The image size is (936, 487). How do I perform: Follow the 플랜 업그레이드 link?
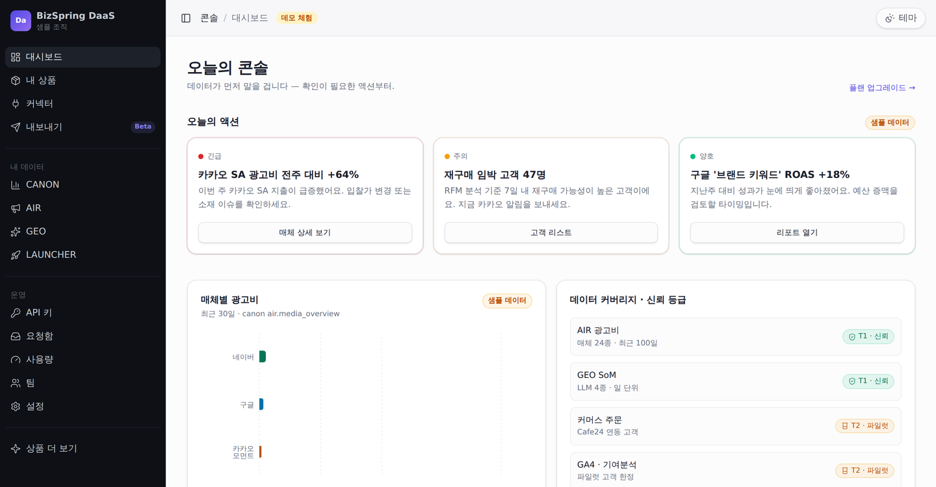click(x=882, y=88)
